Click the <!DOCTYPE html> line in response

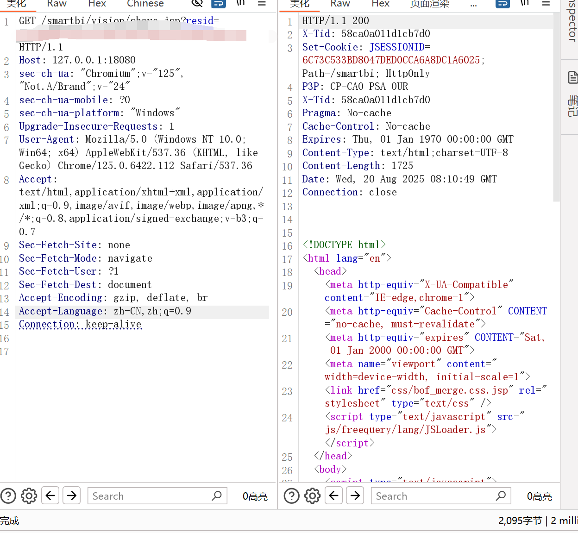(x=344, y=245)
